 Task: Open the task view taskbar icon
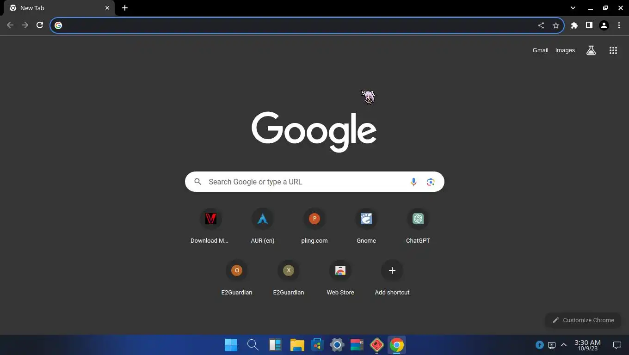tap(275, 345)
